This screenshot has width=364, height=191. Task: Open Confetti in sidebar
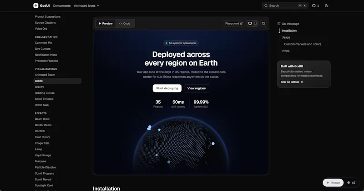[x=40, y=131]
